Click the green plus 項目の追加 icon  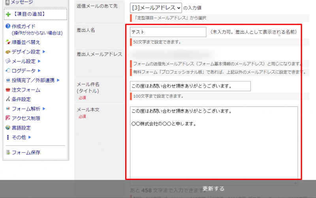point(8,14)
